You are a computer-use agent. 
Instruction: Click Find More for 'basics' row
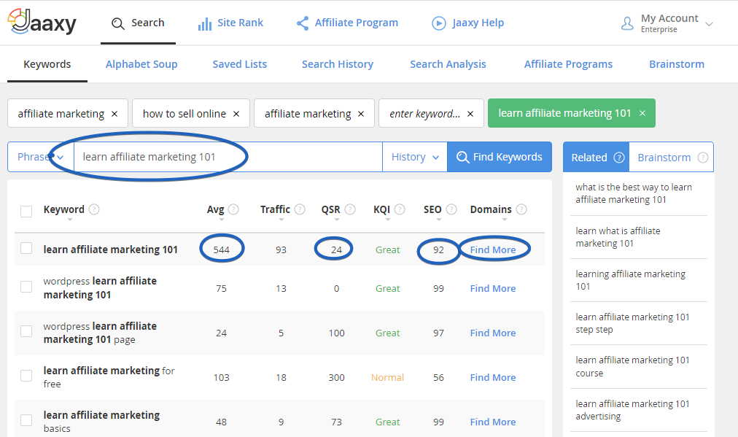[x=493, y=422]
